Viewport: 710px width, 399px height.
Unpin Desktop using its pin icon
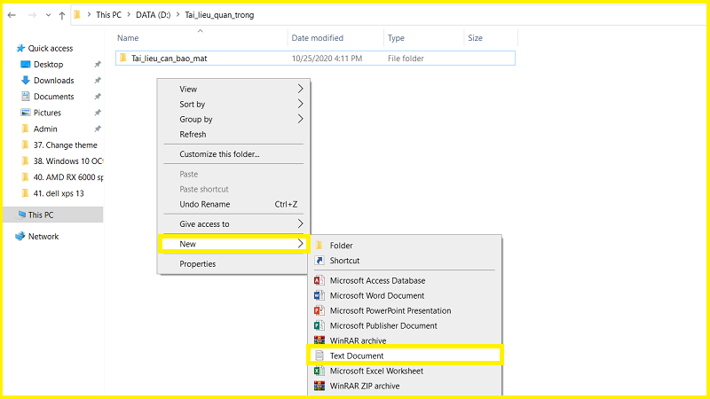coord(97,64)
